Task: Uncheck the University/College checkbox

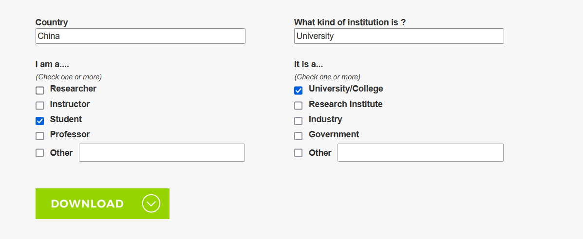Action: click(x=298, y=91)
